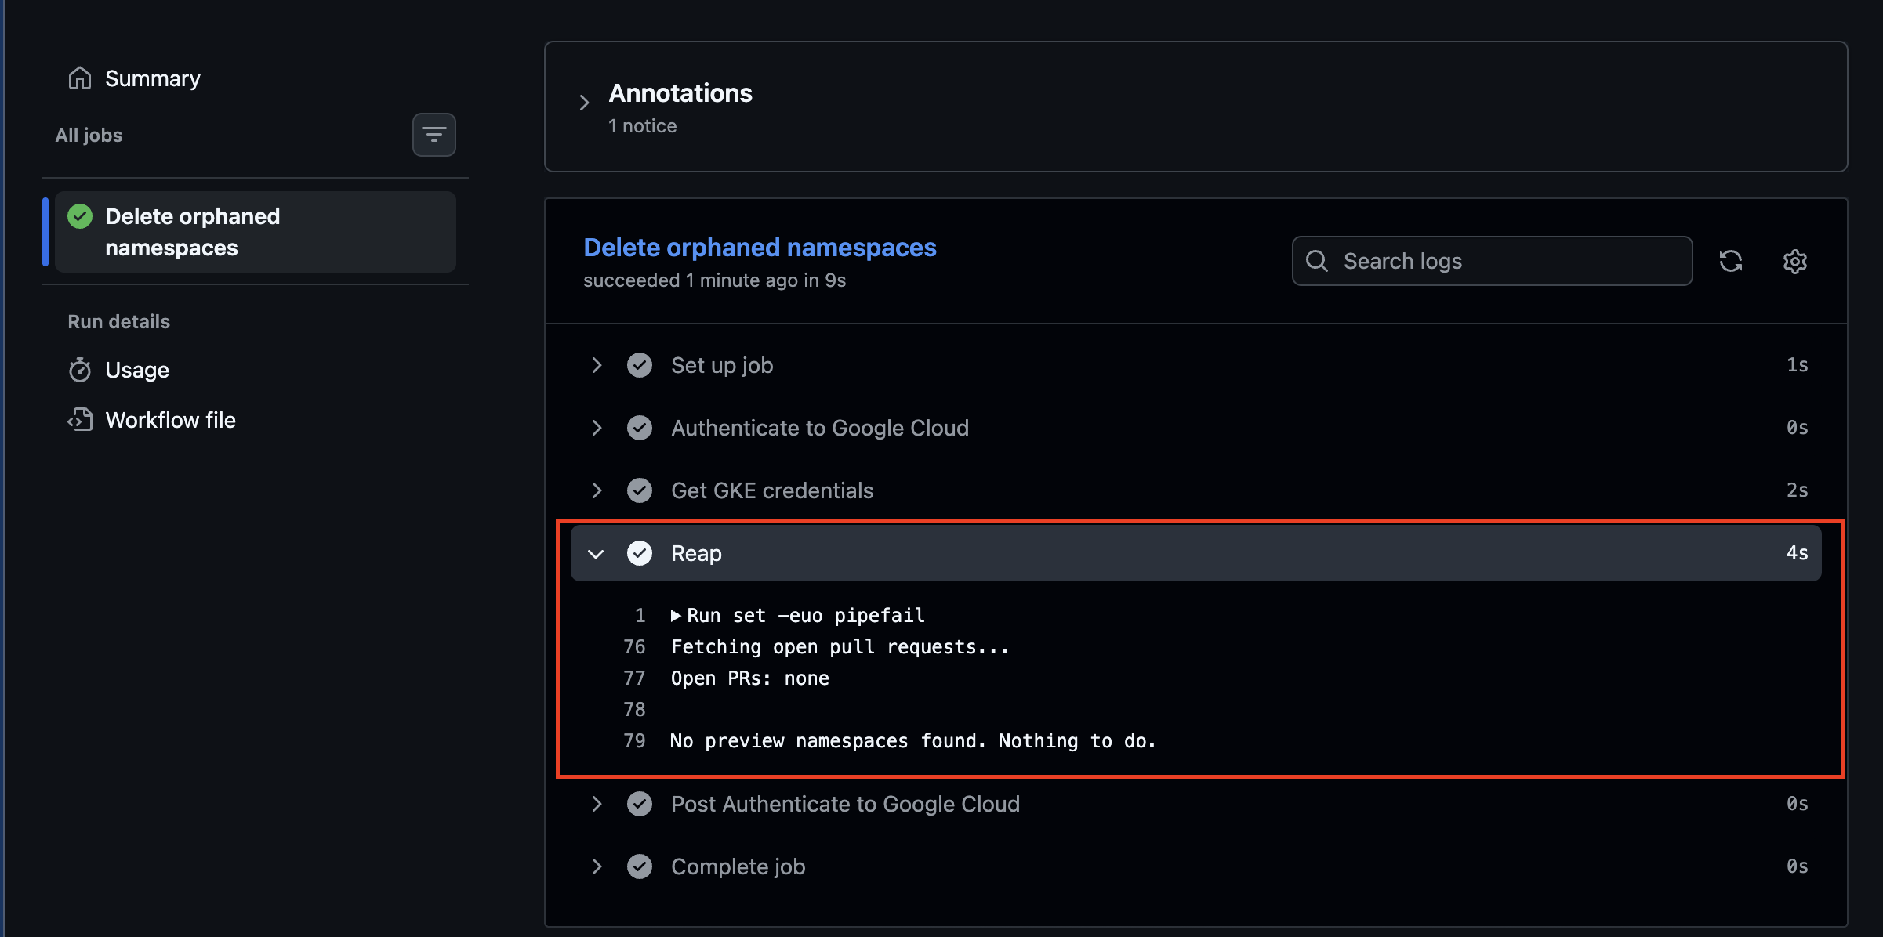This screenshot has height=937, width=1883.
Task: Select Delete orphaned namespaces job in sidebar
Action: 256,232
